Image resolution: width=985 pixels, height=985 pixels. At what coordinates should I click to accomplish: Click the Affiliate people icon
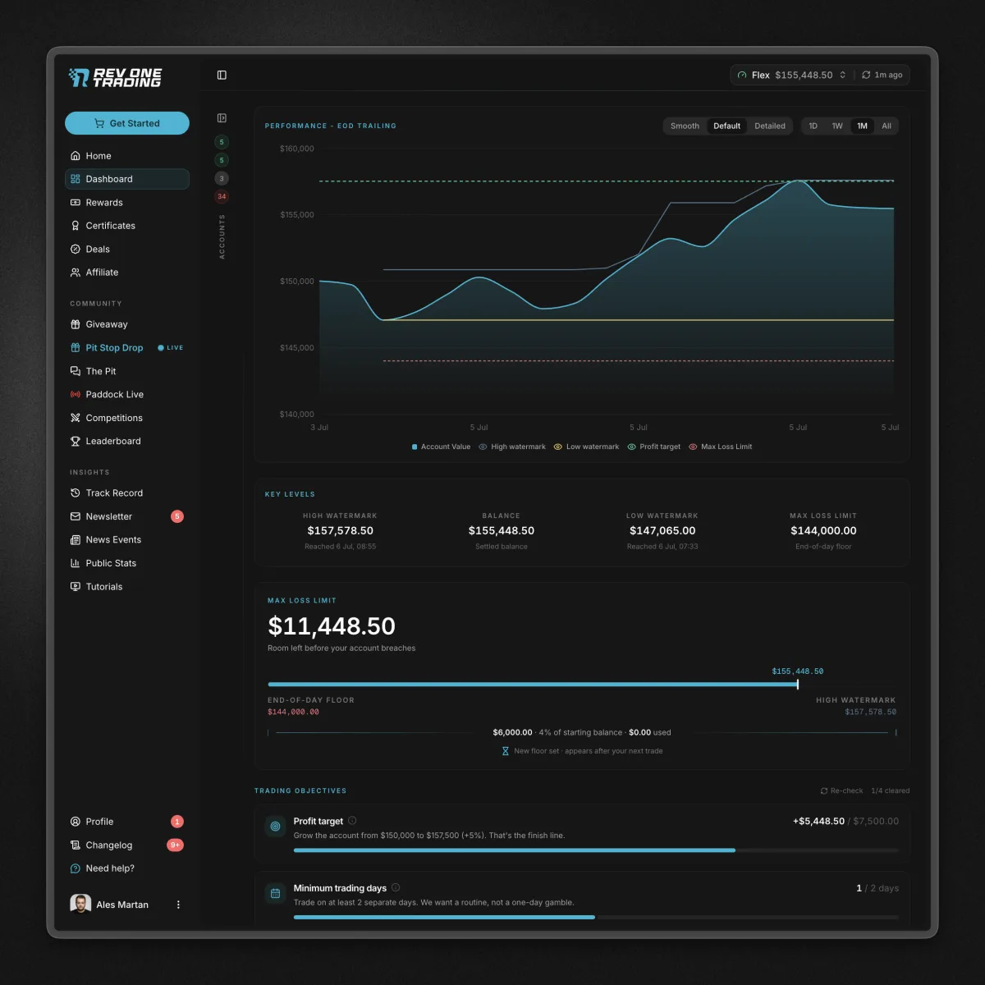[76, 273]
